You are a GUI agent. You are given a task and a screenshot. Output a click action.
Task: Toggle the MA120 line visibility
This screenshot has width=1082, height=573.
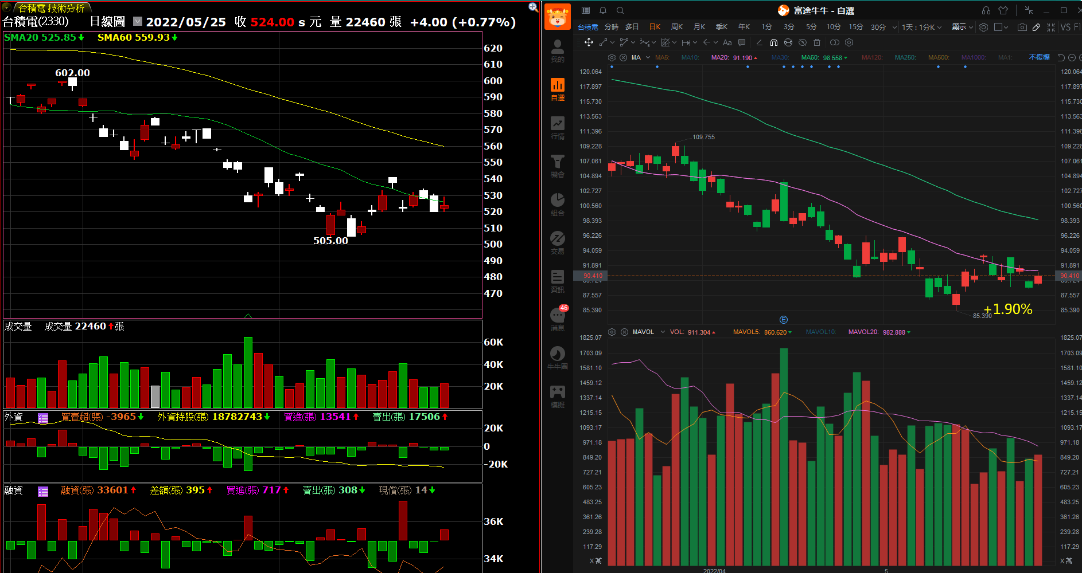(x=872, y=57)
